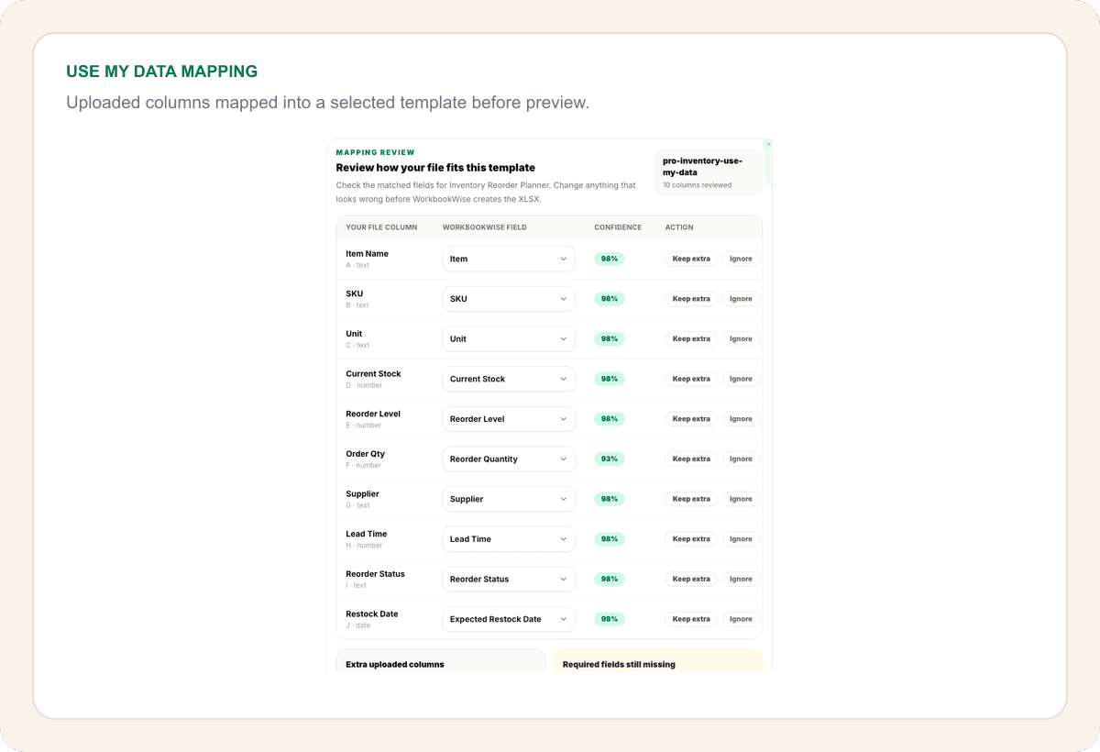The image size is (1100, 752).
Task: Open the Unit field dropdown
Action: (x=509, y=338)
